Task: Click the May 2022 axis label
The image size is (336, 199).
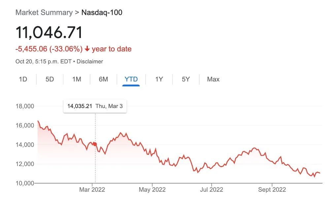Action: click(x=152, y=190)
